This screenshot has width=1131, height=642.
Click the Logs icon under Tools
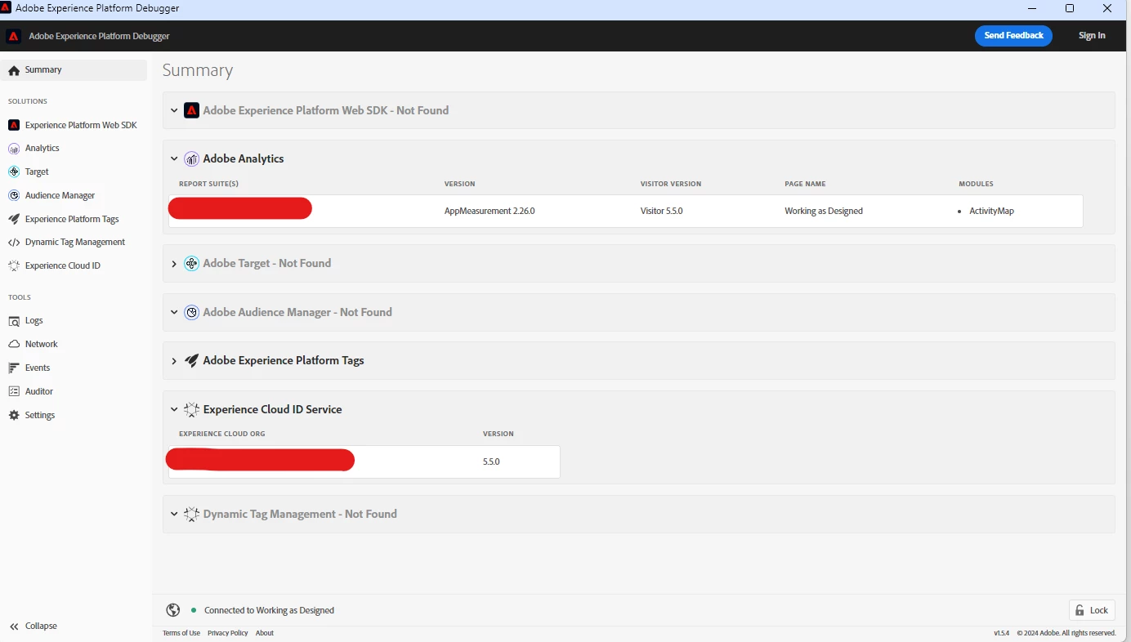tap(14, 321)
